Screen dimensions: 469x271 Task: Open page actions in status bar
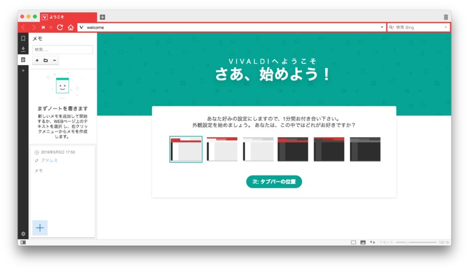click(x=372, y=242)
